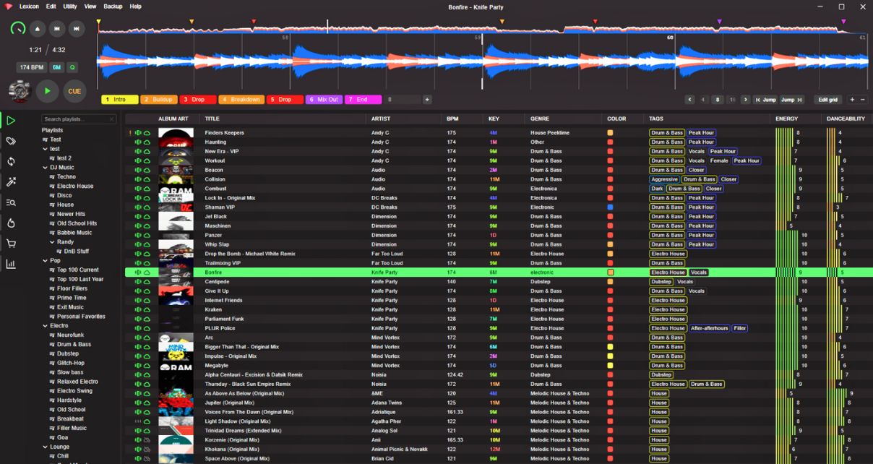Open the flame sidebar icon
Viewport: 873px width, 464px height.
pos(11,223)
